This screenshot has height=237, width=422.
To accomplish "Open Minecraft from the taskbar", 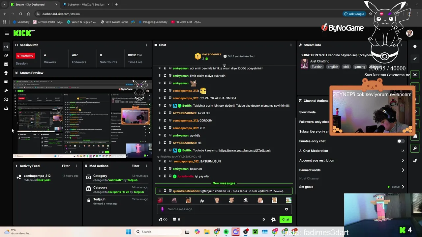I will point(255,232).
